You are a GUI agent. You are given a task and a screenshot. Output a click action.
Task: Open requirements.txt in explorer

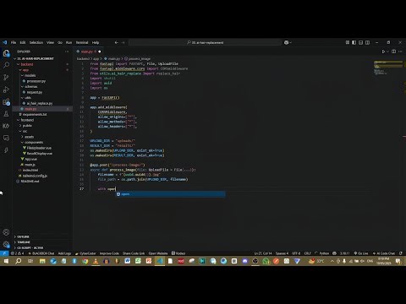[35, 114]
